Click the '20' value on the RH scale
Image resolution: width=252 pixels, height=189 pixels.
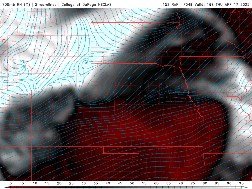tap(59, 183)
